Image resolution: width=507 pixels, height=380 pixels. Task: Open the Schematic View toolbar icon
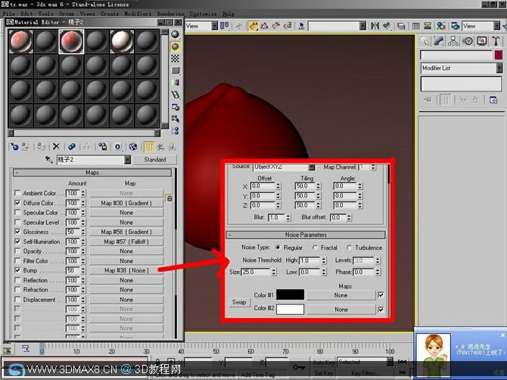coord(428,26)
